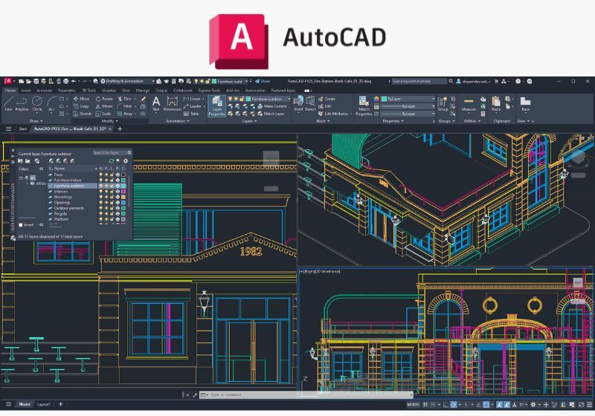The height and width of the screenshot is (416, 595).
Task: Click Match Properties tool
Action: (x=364, y=105)
